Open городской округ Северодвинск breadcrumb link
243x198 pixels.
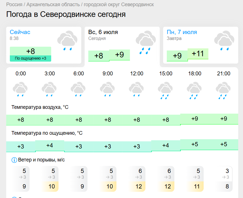point(119,4)
